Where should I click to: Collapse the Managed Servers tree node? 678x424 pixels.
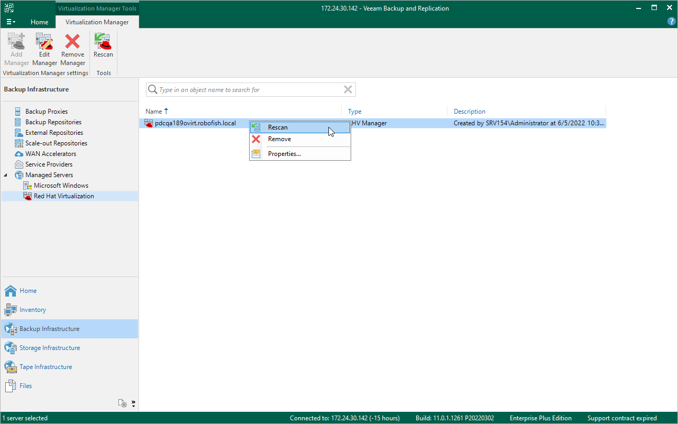pos(6,175)
